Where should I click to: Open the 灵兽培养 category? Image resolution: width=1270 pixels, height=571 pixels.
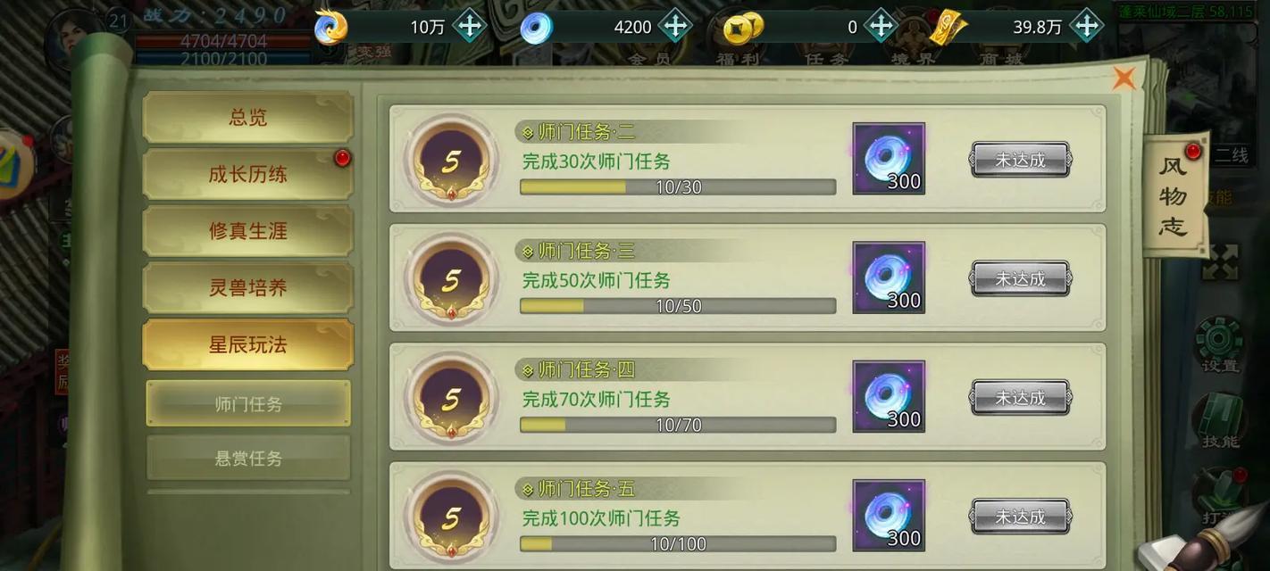click(x=248, y=288)
